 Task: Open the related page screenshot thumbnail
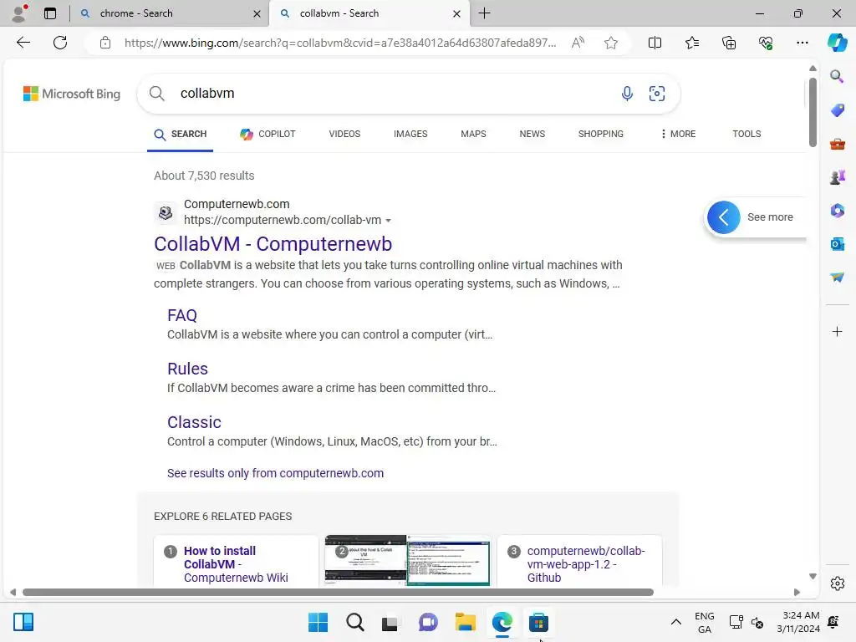tap(407, 561)
